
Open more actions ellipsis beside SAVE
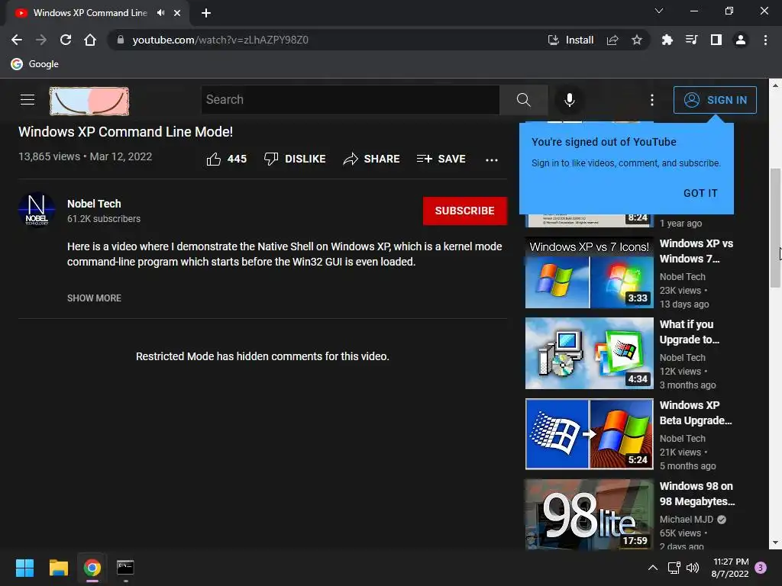tap(492, 159)
